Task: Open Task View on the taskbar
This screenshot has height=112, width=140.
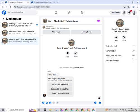Action: click(39, 110)
